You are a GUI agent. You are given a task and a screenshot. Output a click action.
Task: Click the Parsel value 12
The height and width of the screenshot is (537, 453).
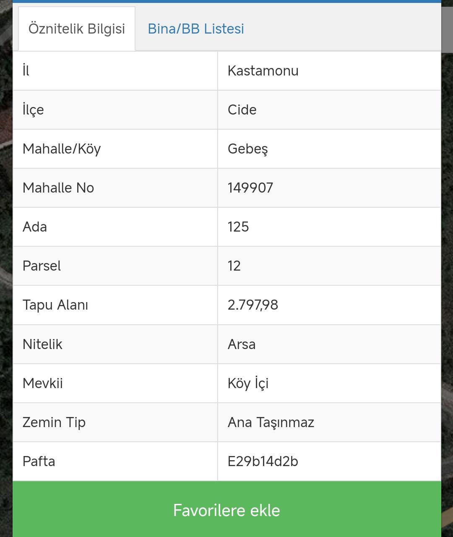pyautogui.click(x=234, y=266)
